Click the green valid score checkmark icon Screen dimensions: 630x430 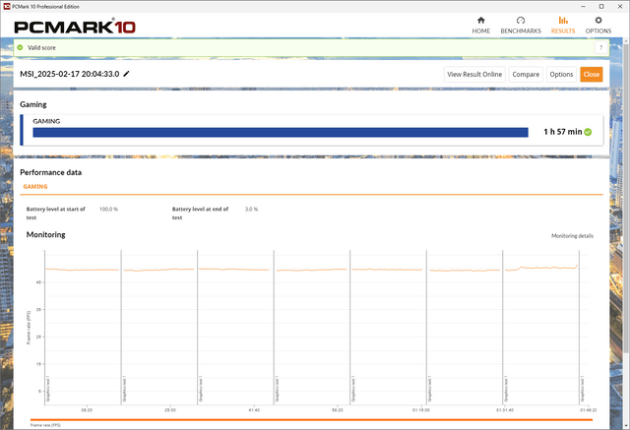click(20, 47)
